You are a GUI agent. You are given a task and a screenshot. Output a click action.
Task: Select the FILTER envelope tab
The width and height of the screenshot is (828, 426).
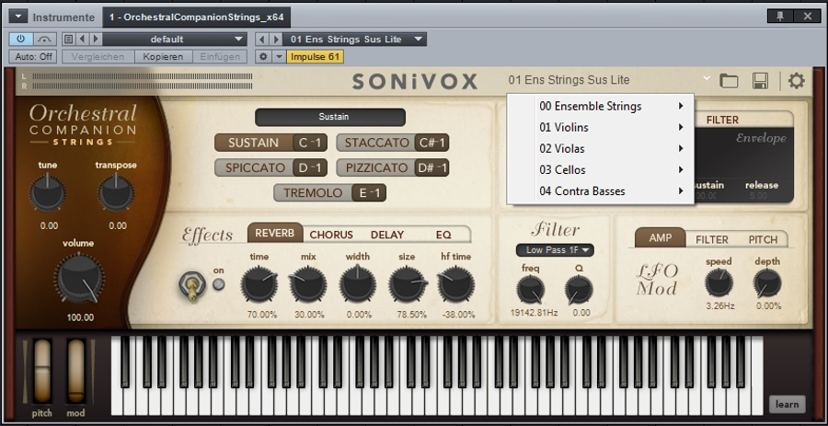(x=722, y=120)
